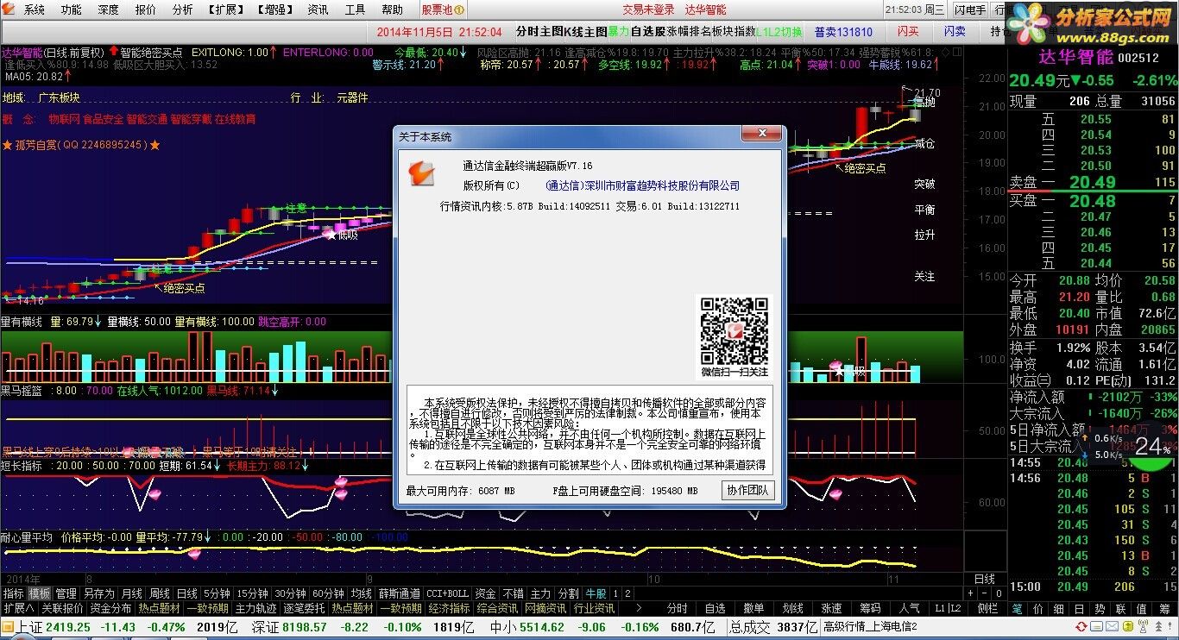1179x640 pixels.
Task: Click the 行业资讯 tab
Action: (x=595, y=608)
